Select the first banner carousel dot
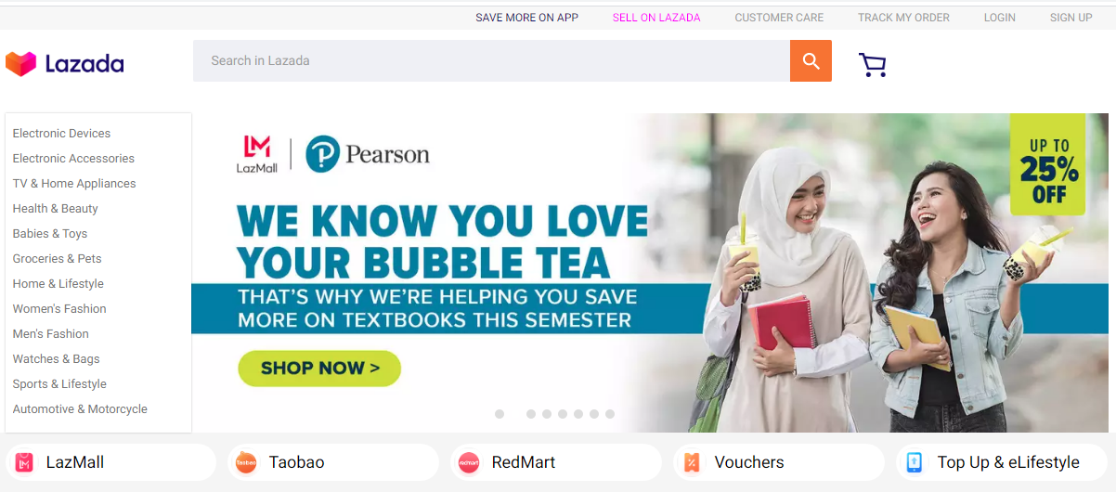The width and height of the screenshot is (1116, 492). click(x=500, y=414)
